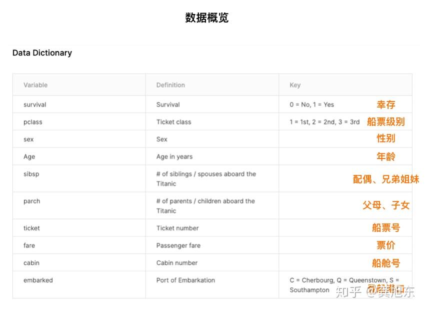Click the sibsp variable name
The width and height of the screenshot is (426, 309).
31,174
